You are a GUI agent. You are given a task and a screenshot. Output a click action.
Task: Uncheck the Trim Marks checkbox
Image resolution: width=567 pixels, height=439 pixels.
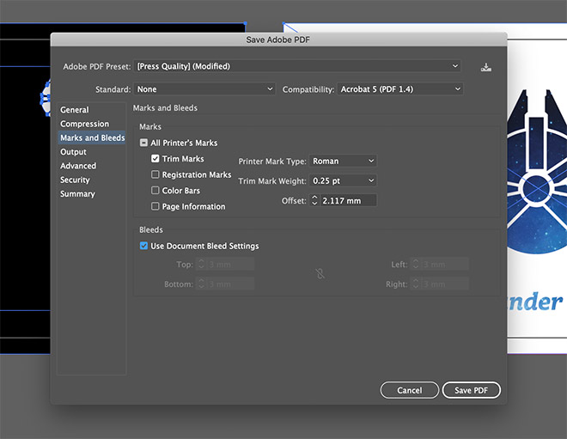coord(155,159)
